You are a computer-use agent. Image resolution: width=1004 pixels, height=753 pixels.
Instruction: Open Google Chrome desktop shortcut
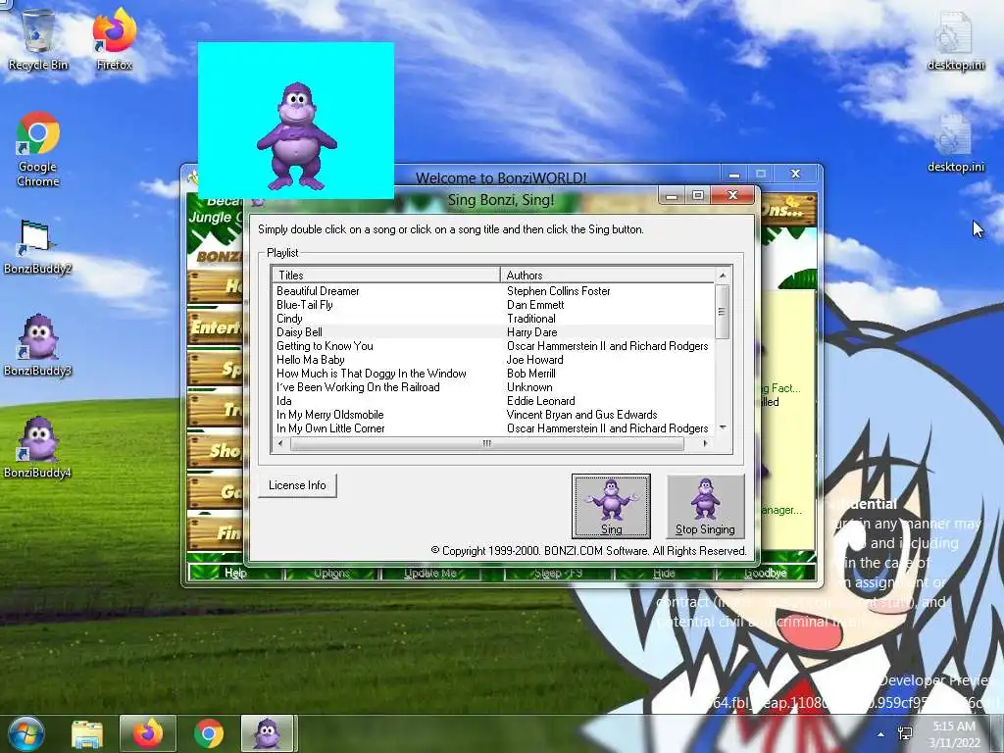(x=38, y=149)
